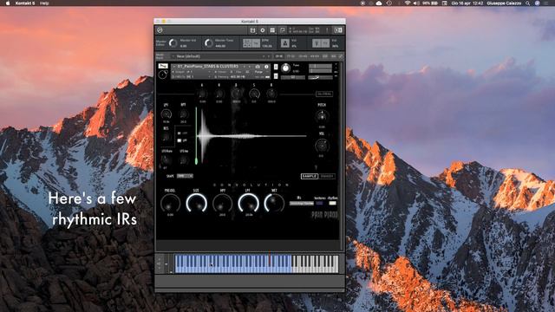Open the IRs selection dropdown
This screenshot has width=555, height=312.
(302, 204)
